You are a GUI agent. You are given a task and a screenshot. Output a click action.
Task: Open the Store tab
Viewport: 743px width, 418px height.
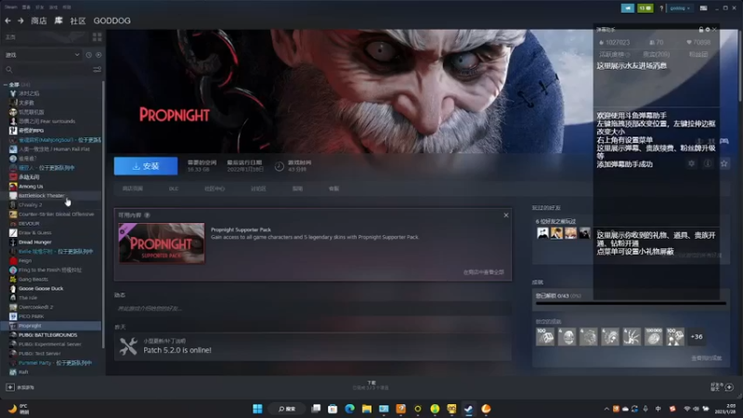tap(39, 20)
